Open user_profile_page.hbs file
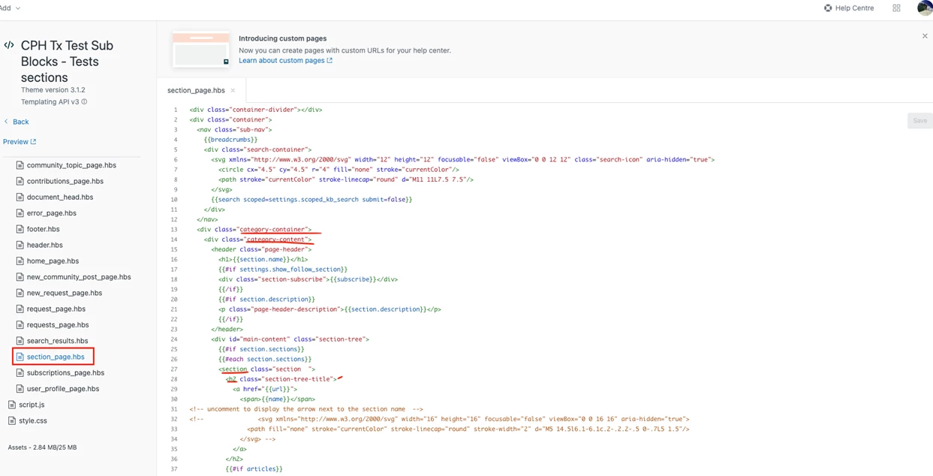933x476 pixels. coord(63,389)
